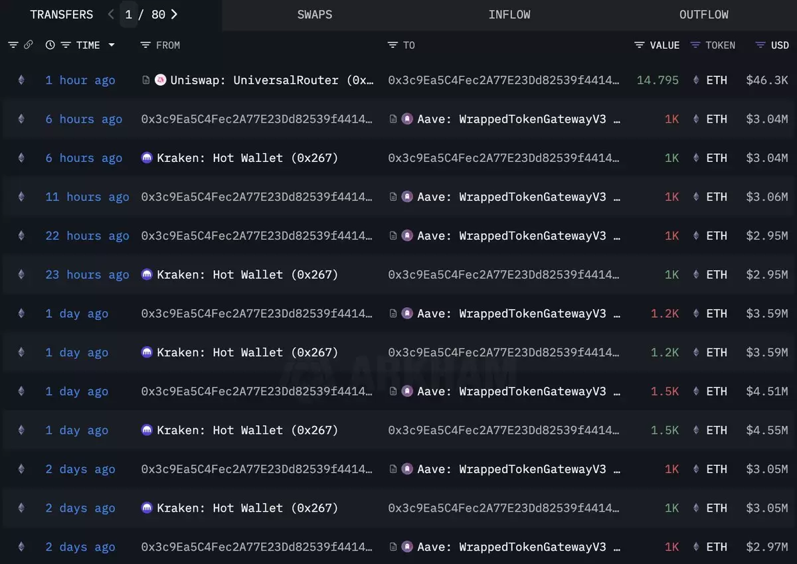
Task: Go to the previous transfers page
Action: [x=111, y=14]
